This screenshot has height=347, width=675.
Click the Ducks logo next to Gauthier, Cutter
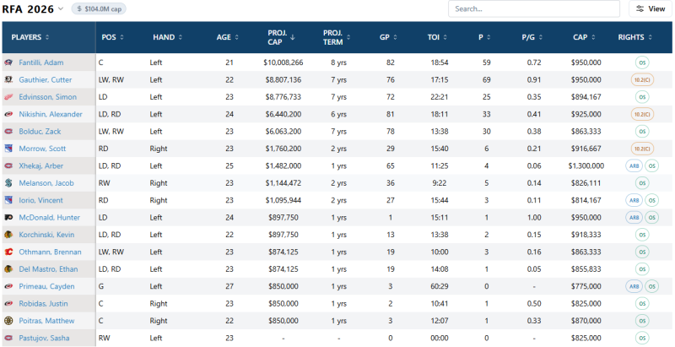coord(8,79)
